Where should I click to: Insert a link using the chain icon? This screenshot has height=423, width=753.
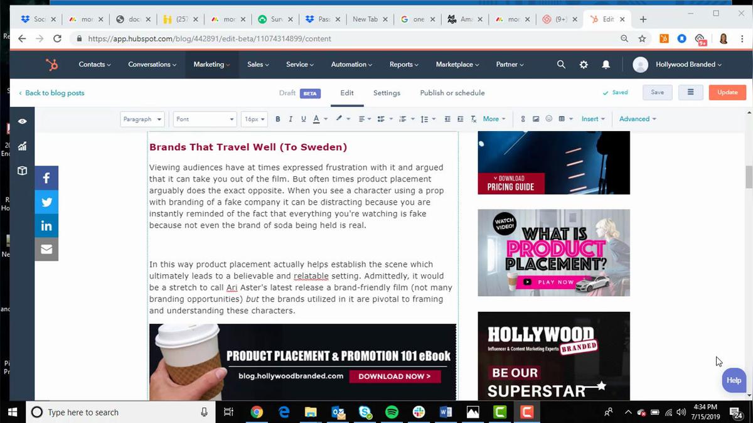(x=523, y=119)
